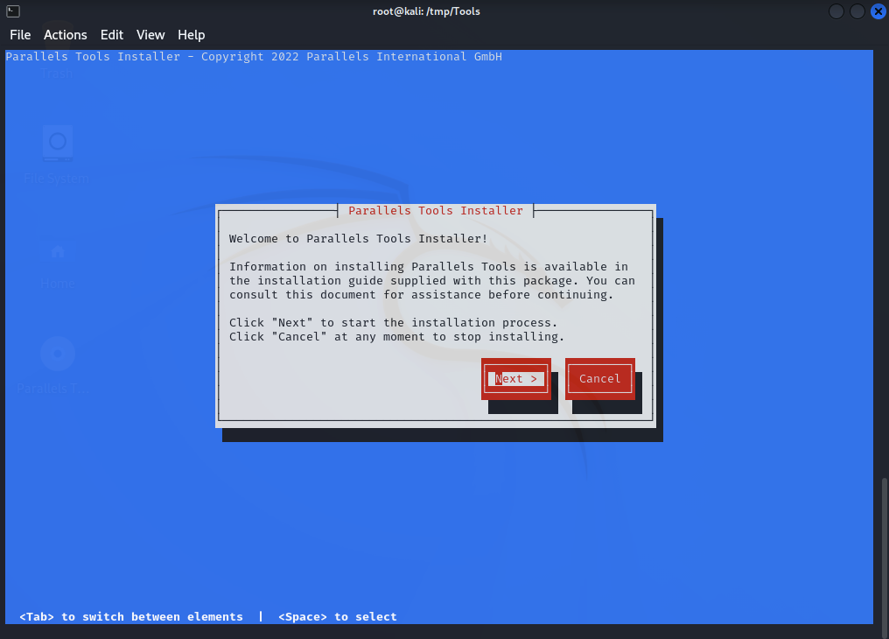Image resolution: width=889 pixels, height=639 pixels.
Task: Click the Next button in installer
Action: (x=516, y=379)
